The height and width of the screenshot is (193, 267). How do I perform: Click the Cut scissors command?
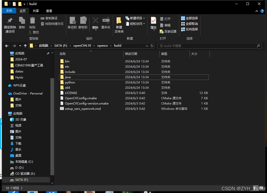click(34, 32)
